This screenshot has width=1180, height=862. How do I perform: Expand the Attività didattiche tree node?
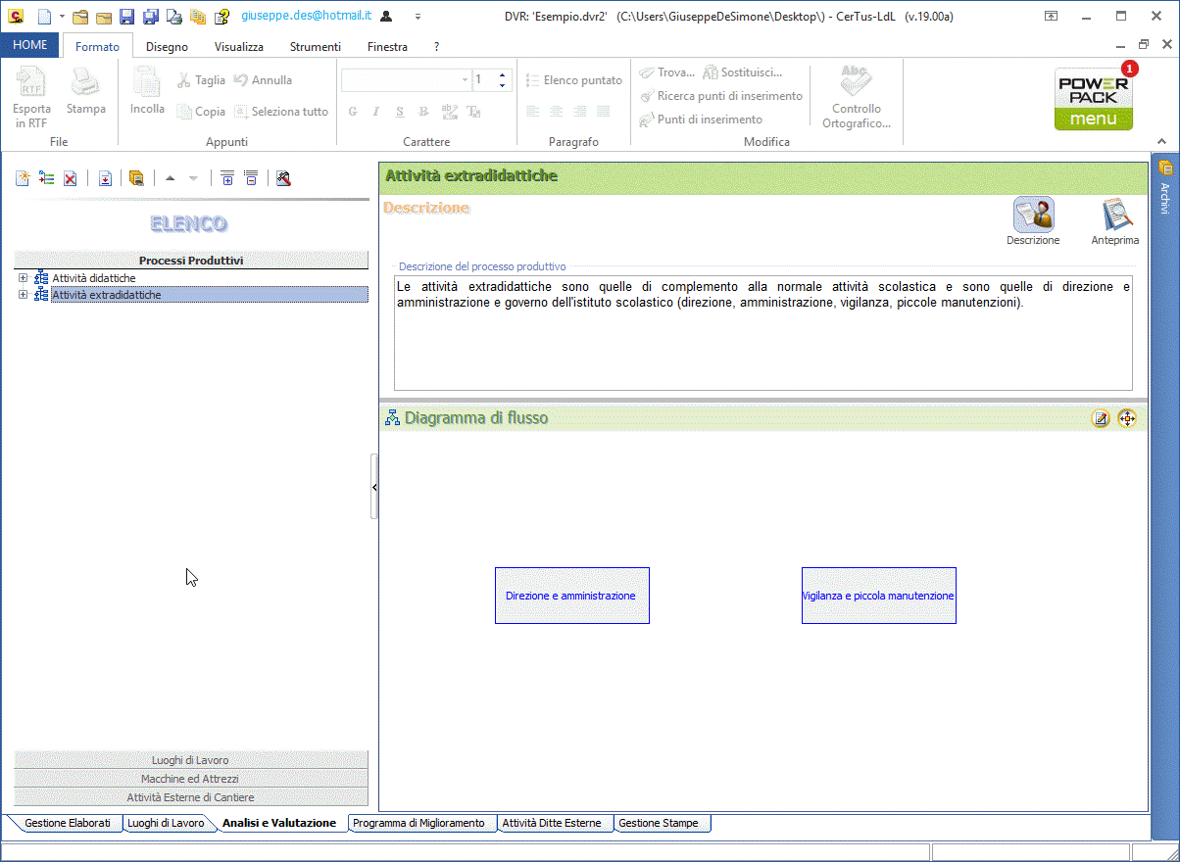[x=23, y=278]
